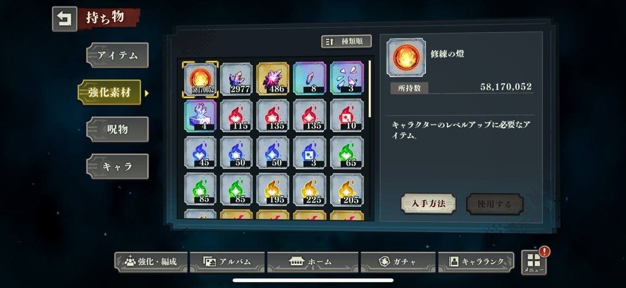The image size is (626, 288).
Task: Switch to the アイテム tab
Action: click(118, 55)
